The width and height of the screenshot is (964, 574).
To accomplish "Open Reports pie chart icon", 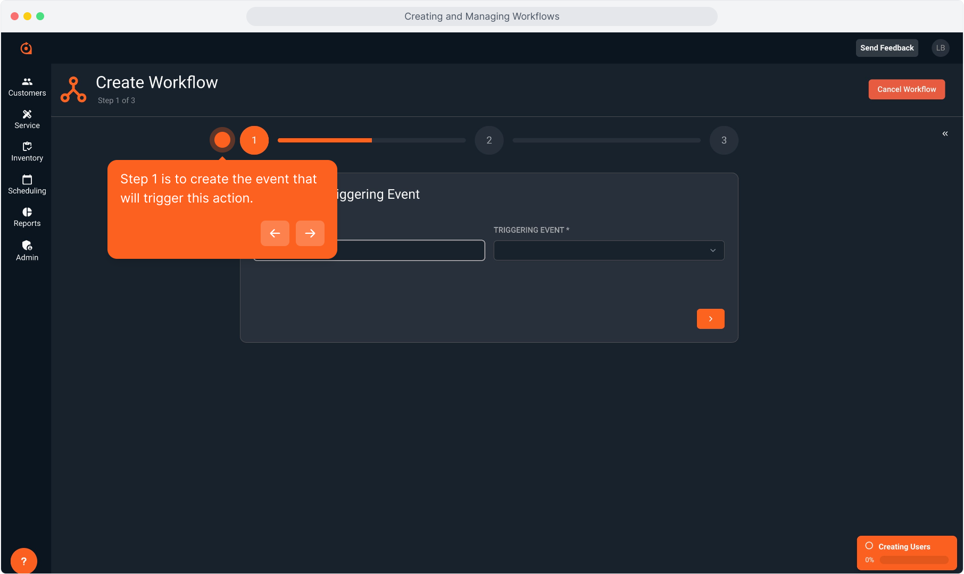I will click(x=27, y=212).
